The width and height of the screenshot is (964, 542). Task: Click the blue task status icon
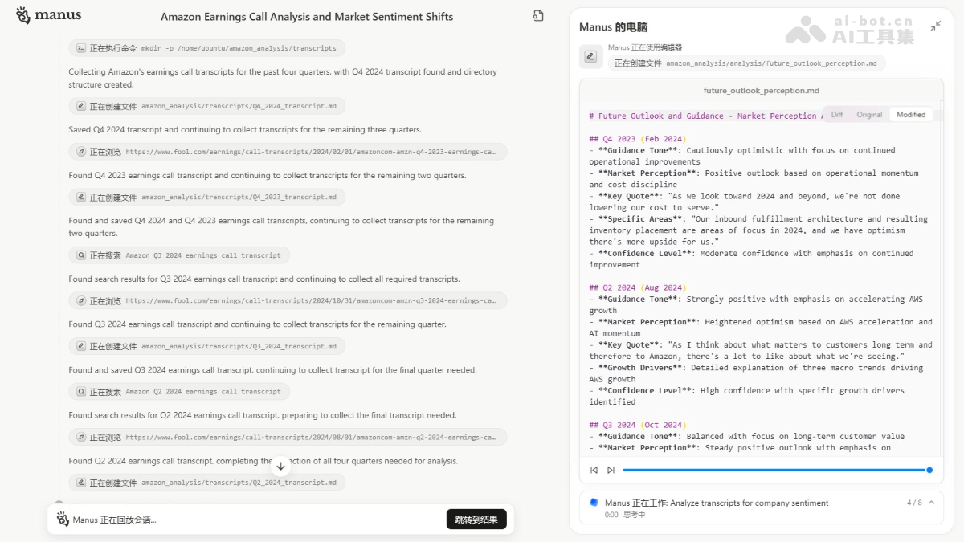(x=594, y=503)
